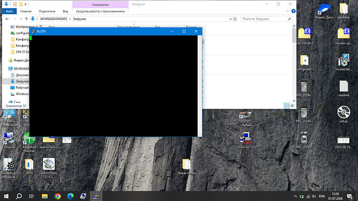Open taskbar search magnifier

coord(19,196)
